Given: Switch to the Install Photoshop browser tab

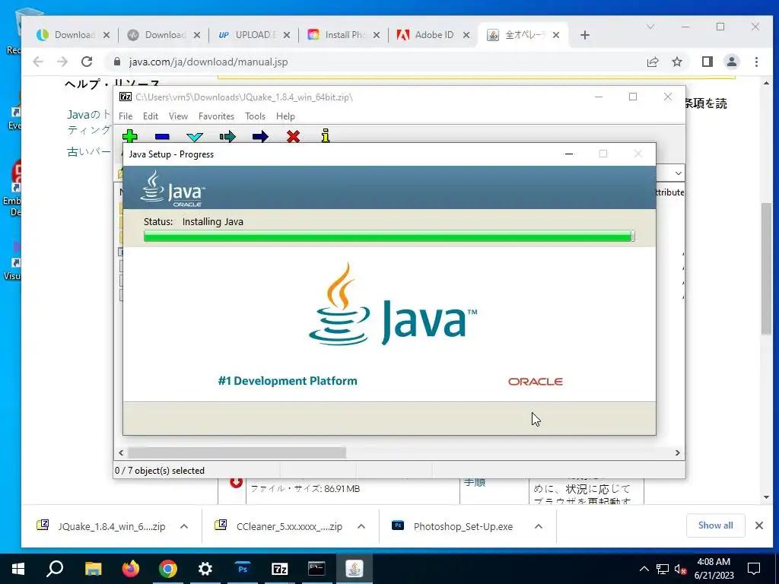Looking at the screenshot, I should [345, 35].
